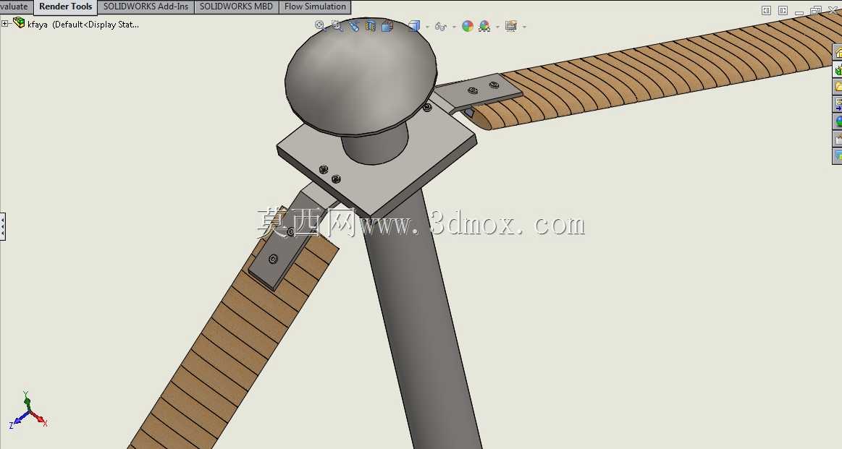Open the SOLIDWORKS Add-Ins tab
Screen dimensions: 842x449
click(x=146, y=7)
